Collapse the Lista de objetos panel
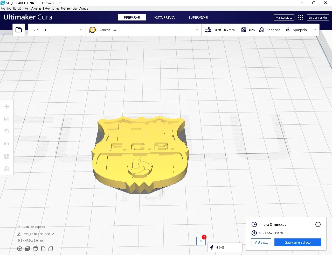 point(19,226)
